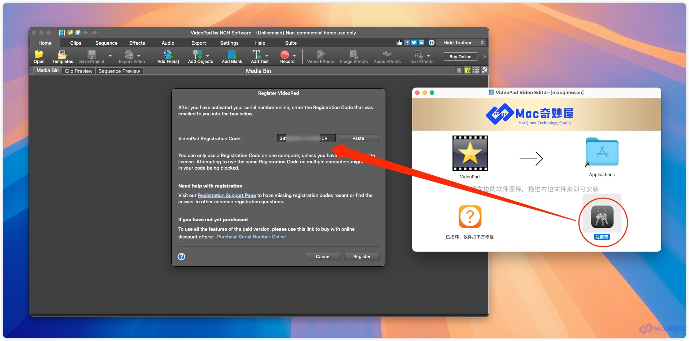Image resolution: width=689 pixels, height=341 pixels.
Task: Open Purchase Serial Number Online link
Action: (252, 237)
